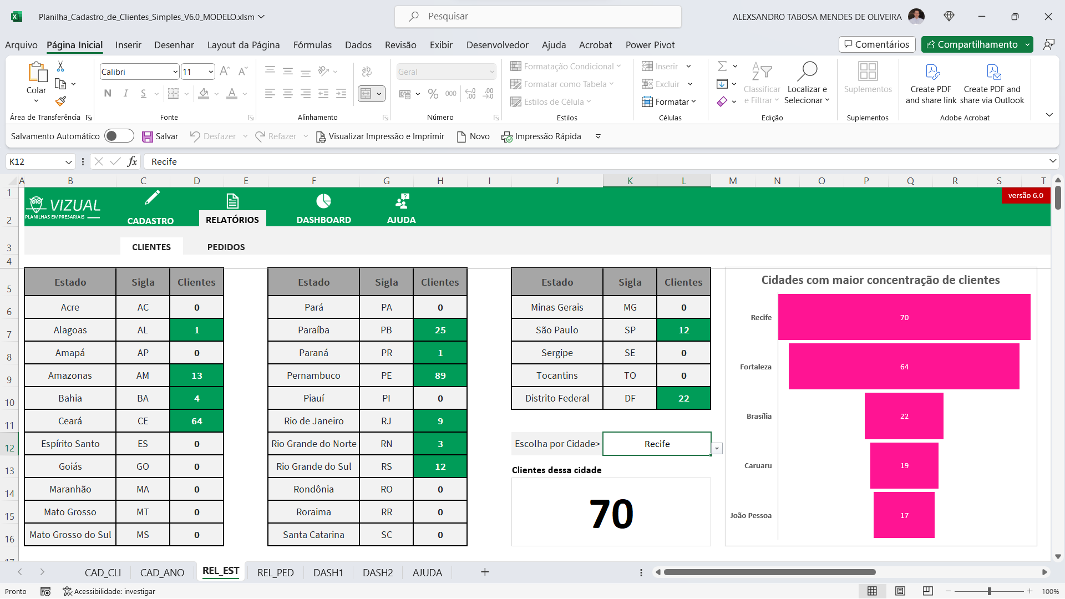
Task: Open DASHBOARD pie chart icon
Action: tap(323, 201)
